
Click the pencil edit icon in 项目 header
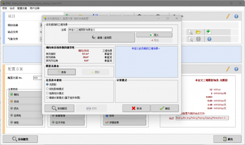[228, 17]
